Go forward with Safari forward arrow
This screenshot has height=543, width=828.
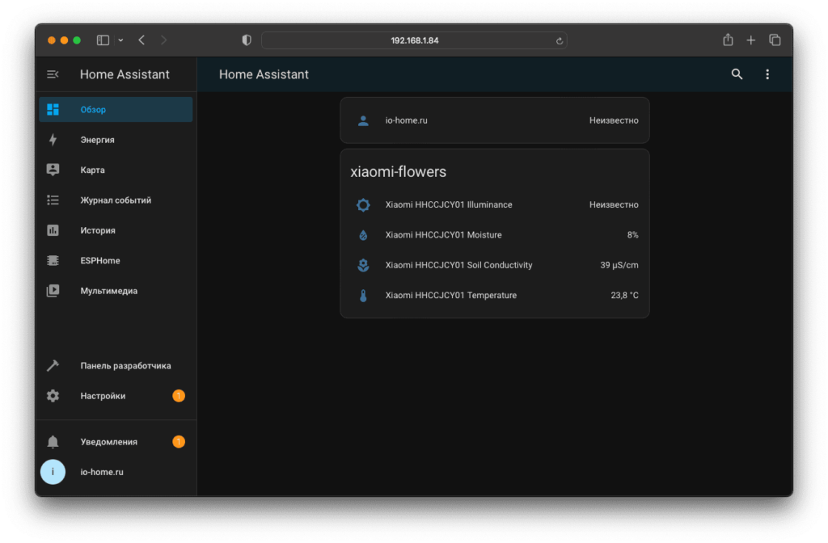point(163,40)
